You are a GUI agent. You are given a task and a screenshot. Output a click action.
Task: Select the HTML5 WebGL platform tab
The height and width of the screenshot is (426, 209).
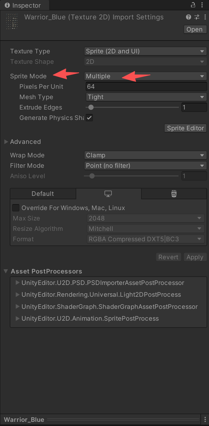pyautogui.click(x=174, y=194)
